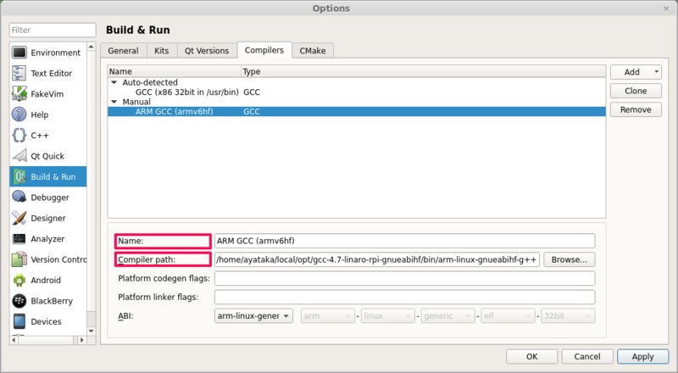Select the Compilers tab

(x=264, y=50)
